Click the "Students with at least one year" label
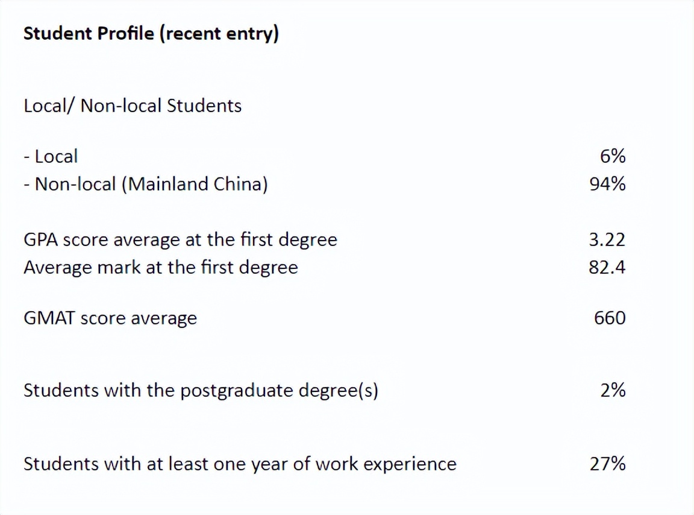 pyautogui.click(x=151, y=464)
